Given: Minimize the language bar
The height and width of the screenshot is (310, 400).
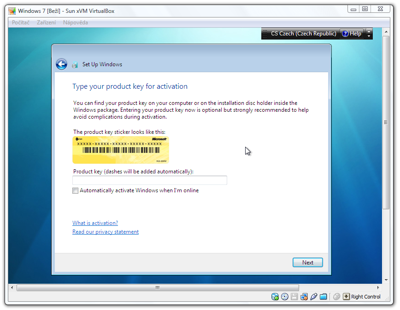Looking at the screenshot, I should tap(369, 31).
